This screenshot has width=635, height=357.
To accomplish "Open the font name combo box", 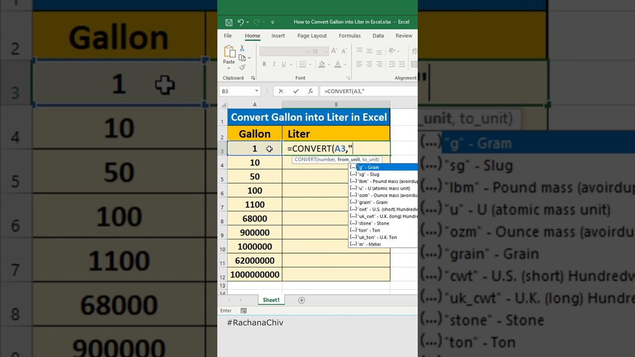I will tap(285, 51).
